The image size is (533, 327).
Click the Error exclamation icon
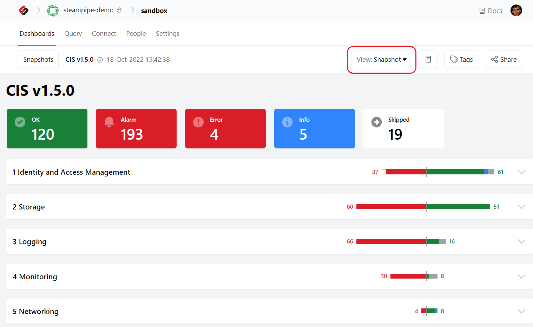tap(198, 122)
